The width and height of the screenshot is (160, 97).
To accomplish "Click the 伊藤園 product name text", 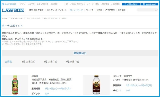I will tap(35, 76).
